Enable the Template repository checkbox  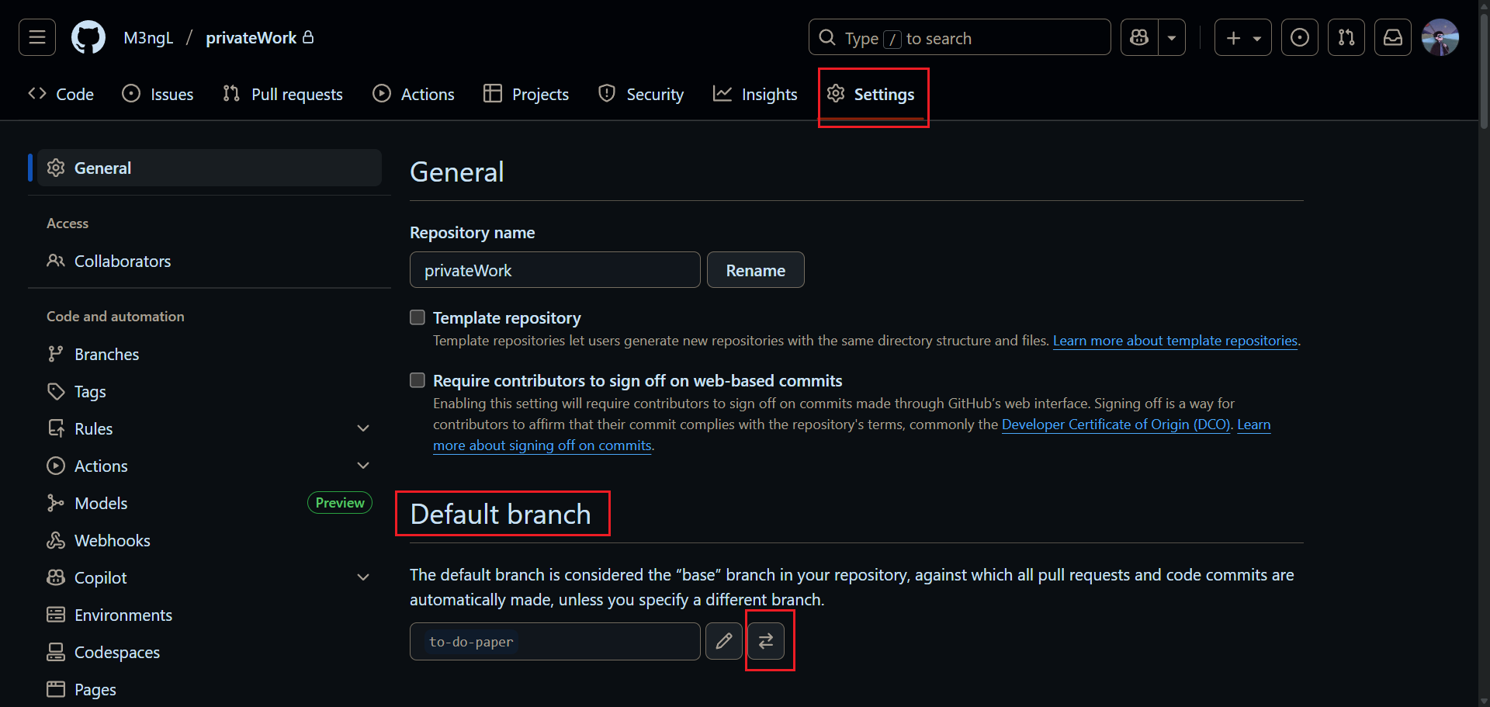coord(418,317)
